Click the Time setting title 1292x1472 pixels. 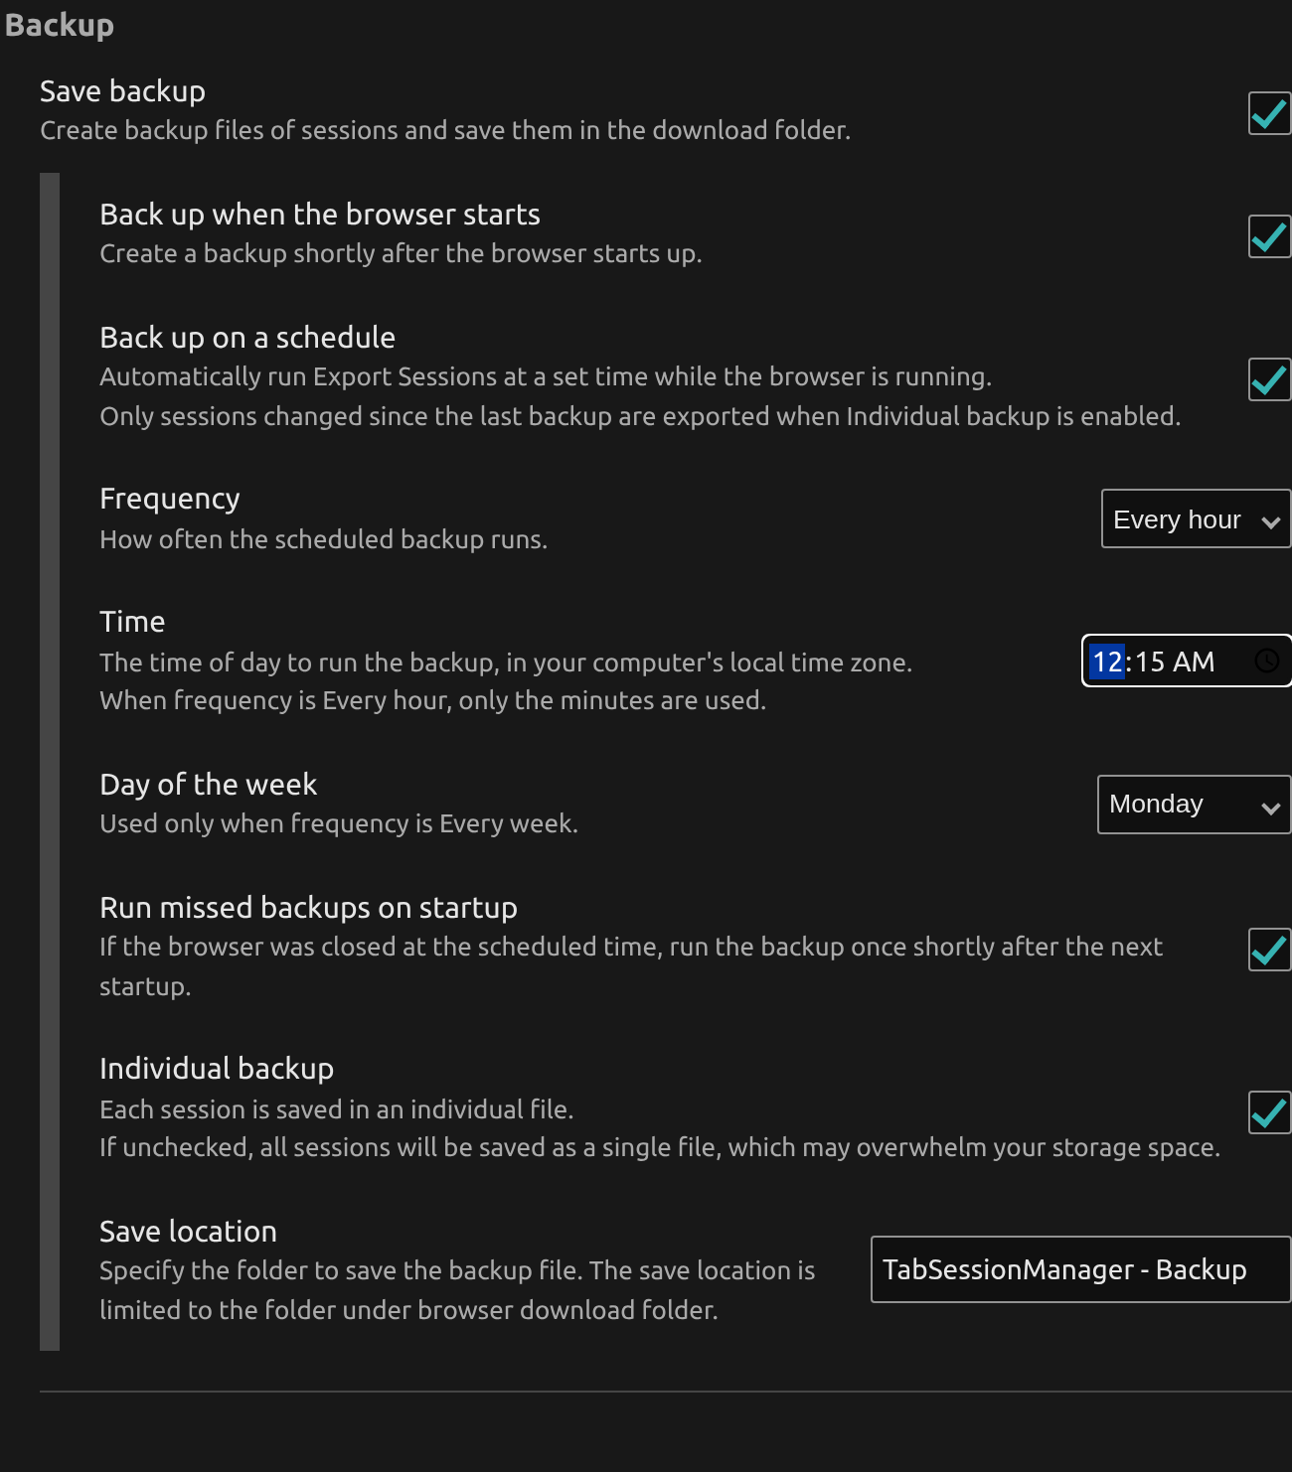pos(132,622)
